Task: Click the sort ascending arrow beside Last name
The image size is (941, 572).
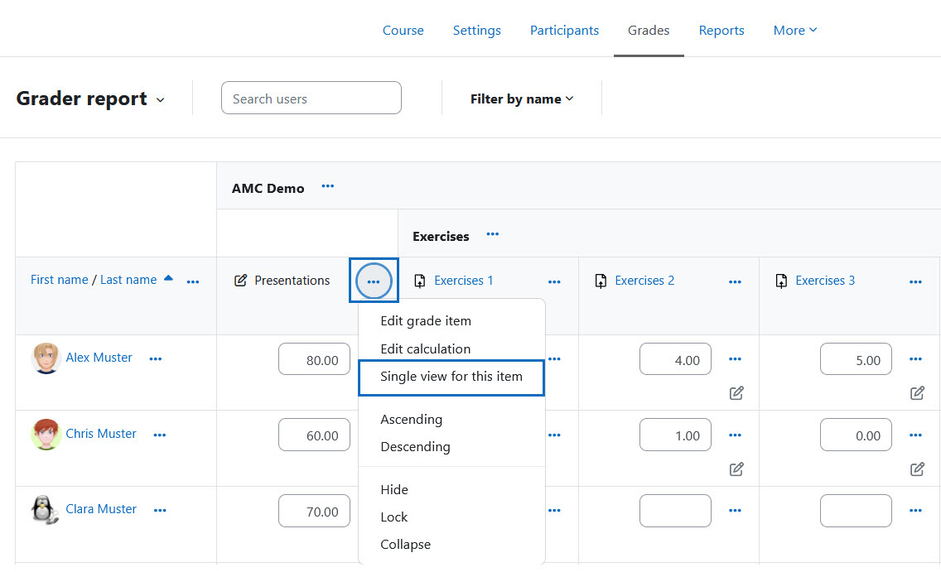Action: (x=169, y=278)
